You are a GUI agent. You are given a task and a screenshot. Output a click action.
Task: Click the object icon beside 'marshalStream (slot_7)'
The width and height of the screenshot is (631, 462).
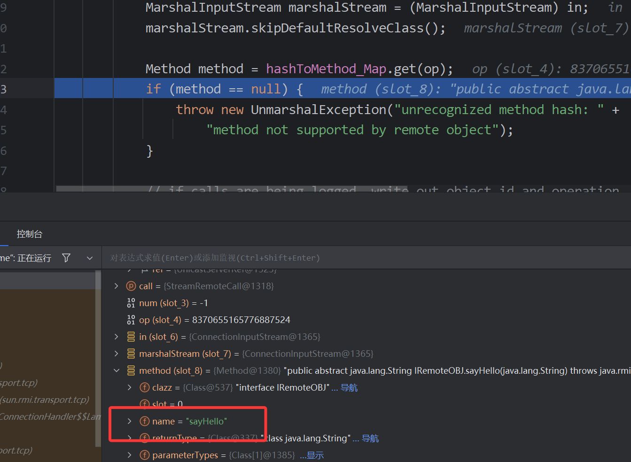tap(131, 354)
